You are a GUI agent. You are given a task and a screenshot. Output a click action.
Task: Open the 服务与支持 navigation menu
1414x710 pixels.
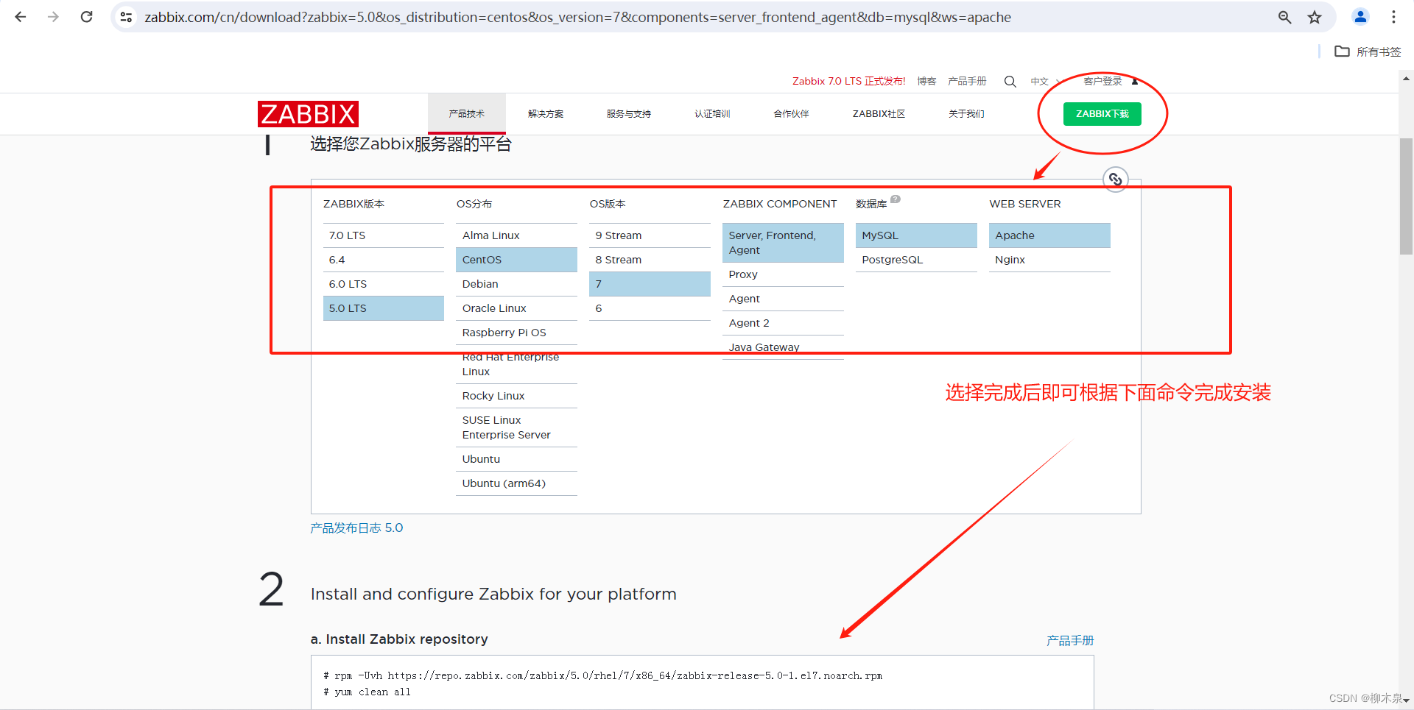point(629,114)
